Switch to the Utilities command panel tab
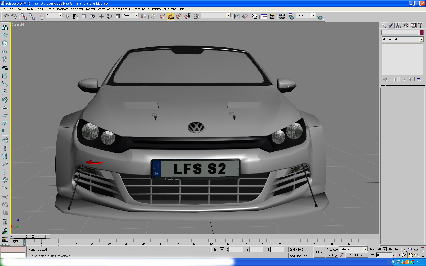The height and width of the screenshot is (266, 426). pos(420,25)
